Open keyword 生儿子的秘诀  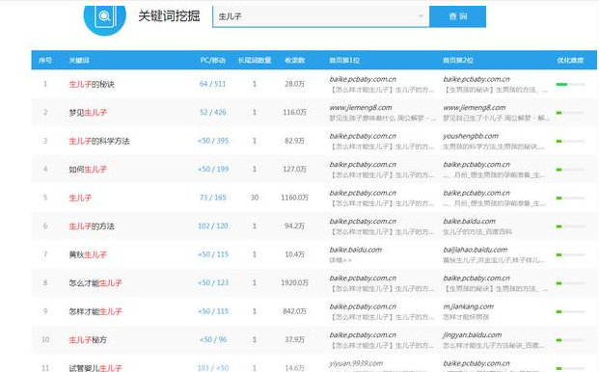[x=92, y=84]
